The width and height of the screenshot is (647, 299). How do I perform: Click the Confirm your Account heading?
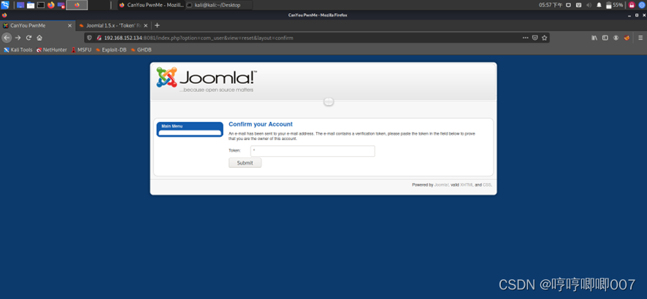(x=261, y=124)
